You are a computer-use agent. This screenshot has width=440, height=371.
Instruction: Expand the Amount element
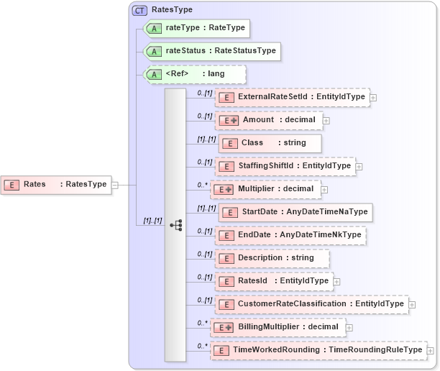[x=326, y=121]
